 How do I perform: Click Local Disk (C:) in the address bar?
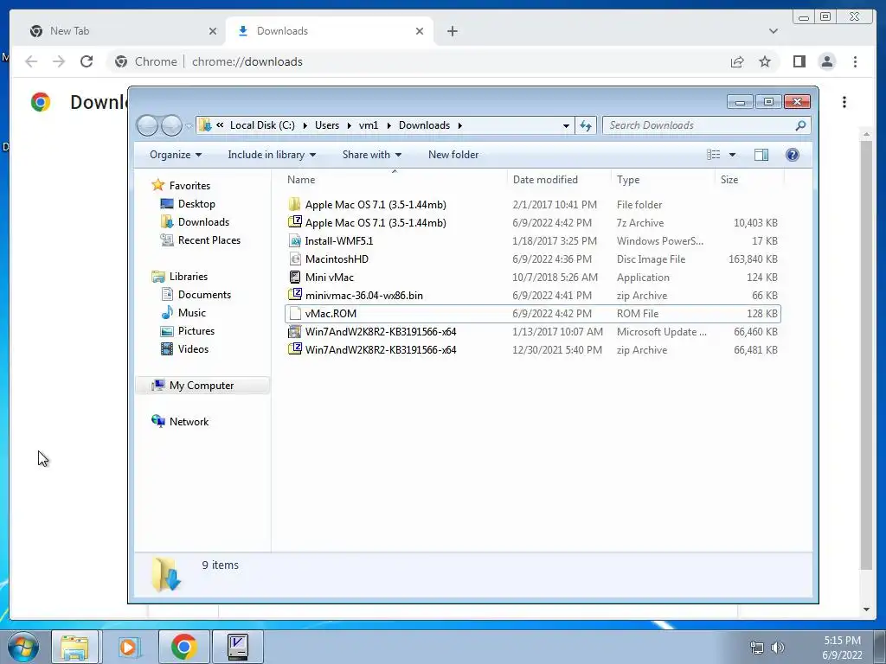tap(262, 125)
